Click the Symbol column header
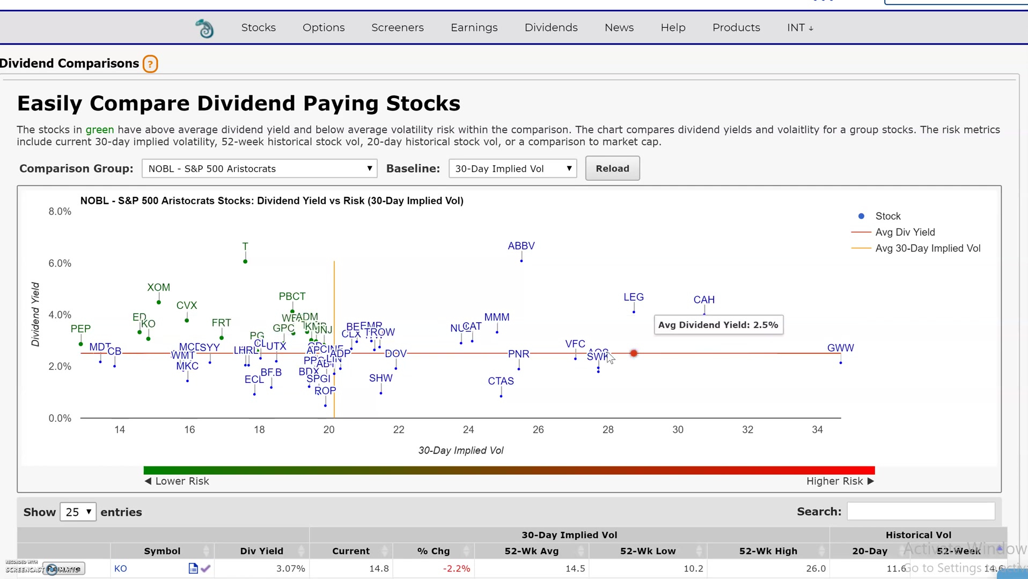This screenshot has height=579, width=1028. click(x=162, y=551)
